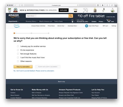This screenshot has height=107, width=123.
Task: Click the Safari share icon
Action: click(107, 5)
